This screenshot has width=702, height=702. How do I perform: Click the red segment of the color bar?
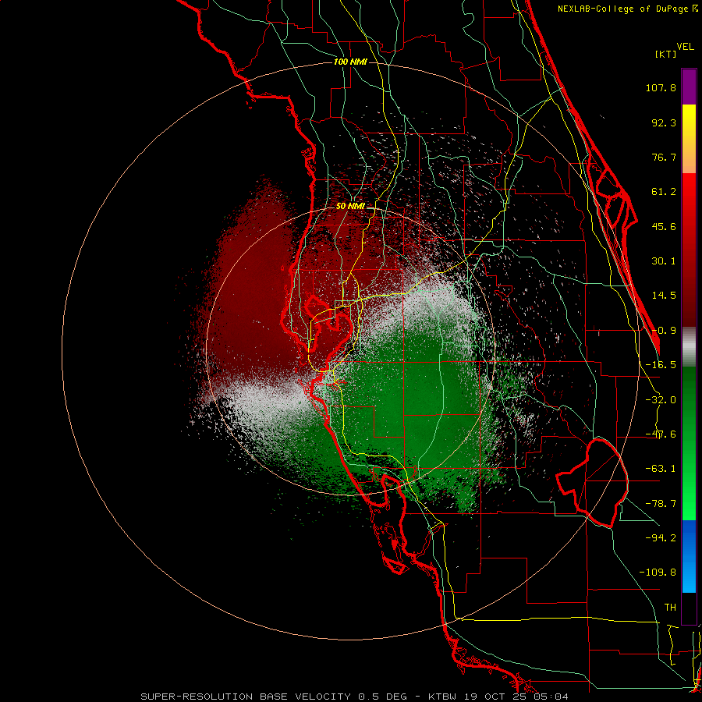pyautogui.click(x=689, y=250)
